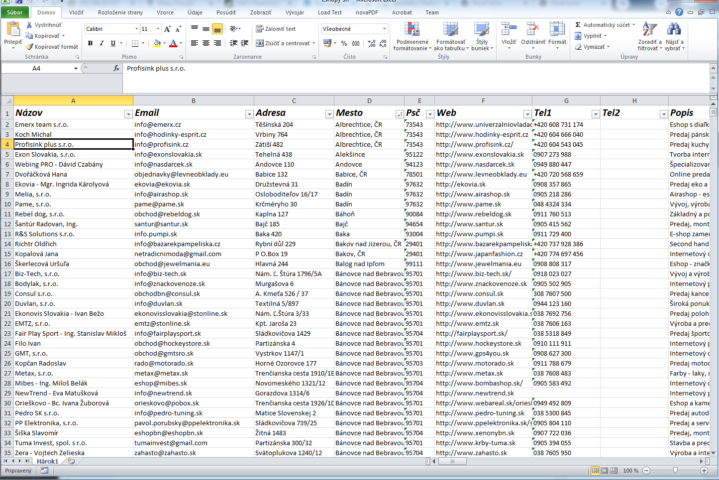Click the insert function fx button
719x480 pixels.
pyautogui.click(x=116, y=68)
